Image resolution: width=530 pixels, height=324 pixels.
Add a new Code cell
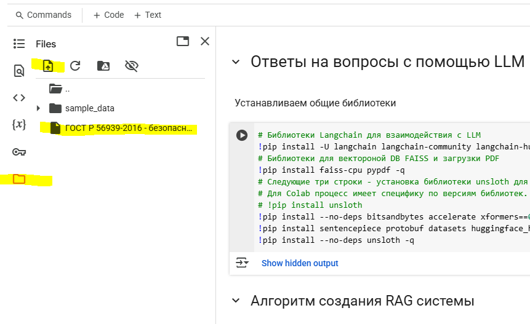[x=108, y=15]
